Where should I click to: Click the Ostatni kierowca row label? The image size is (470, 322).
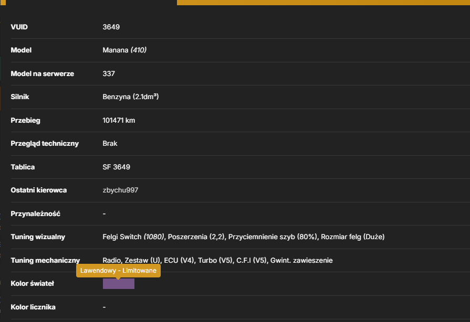[39, 190]
